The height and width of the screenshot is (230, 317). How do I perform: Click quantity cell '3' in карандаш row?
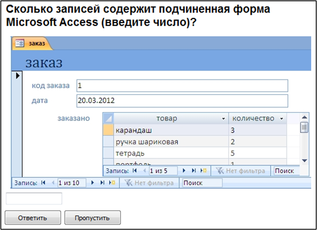[x=258, y=130]
